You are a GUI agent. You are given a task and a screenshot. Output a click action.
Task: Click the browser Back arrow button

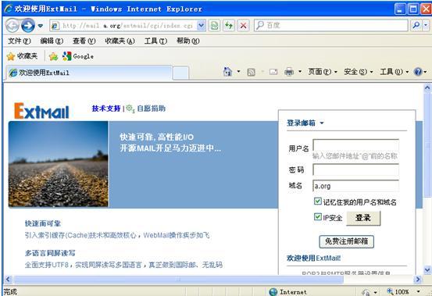click(x=12, y=26)
